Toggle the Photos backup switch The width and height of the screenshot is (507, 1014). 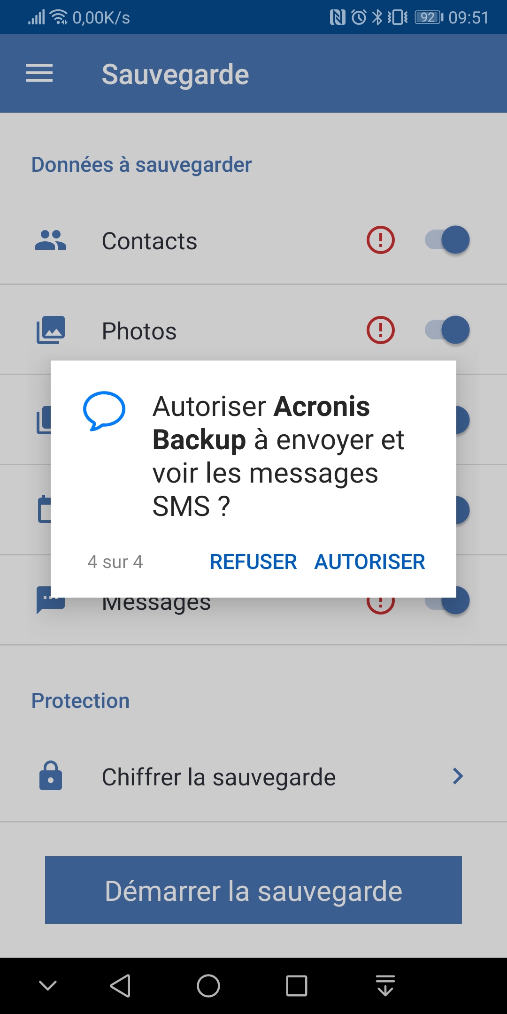pos(447,330)
